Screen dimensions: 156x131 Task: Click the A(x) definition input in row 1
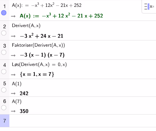[x=46, y=5]
